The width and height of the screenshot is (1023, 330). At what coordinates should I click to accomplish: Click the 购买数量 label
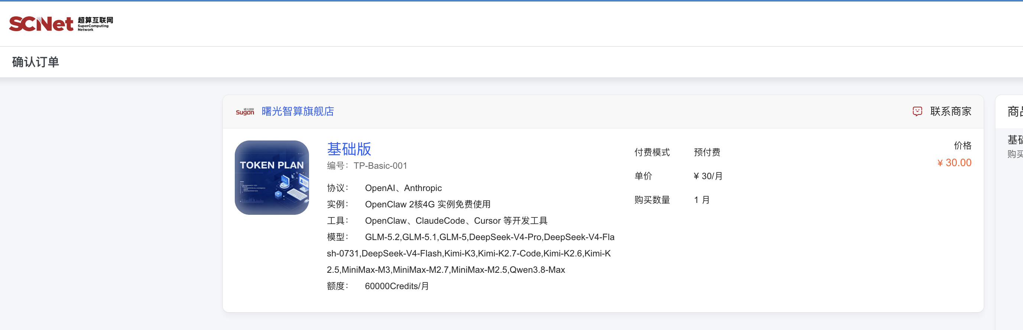[652, 200]
